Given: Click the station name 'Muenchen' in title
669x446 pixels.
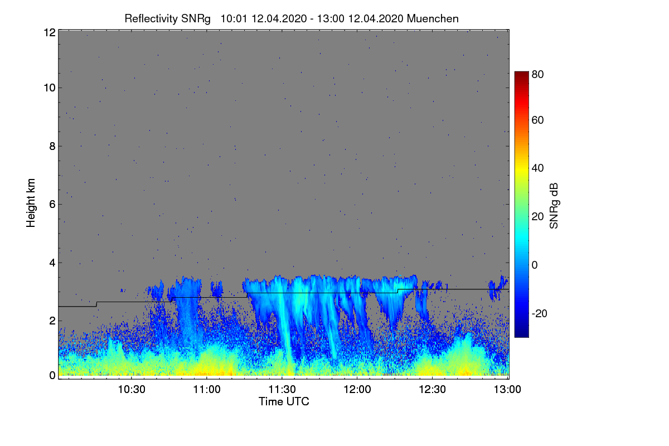Looking at the screenshot, I should pos(433,18).
